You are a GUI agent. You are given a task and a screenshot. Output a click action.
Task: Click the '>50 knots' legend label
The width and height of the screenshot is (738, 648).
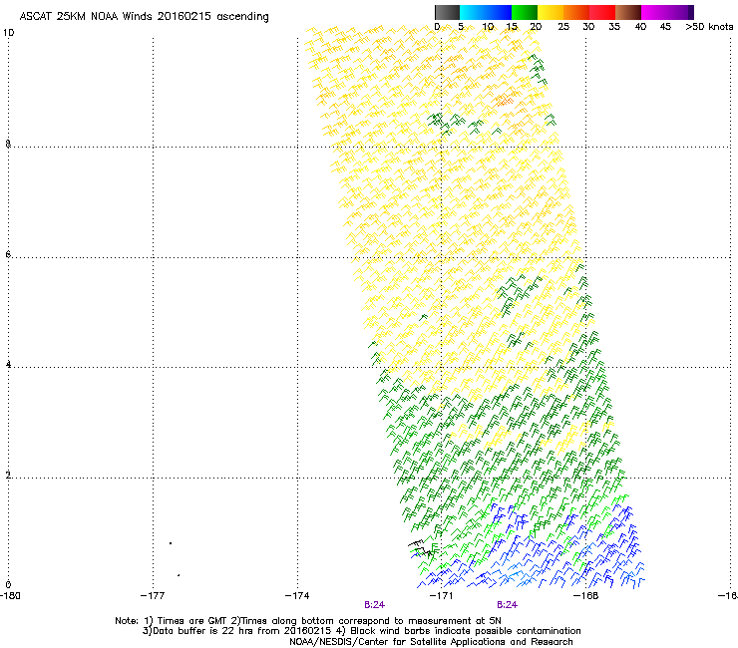tap(709, 27)
